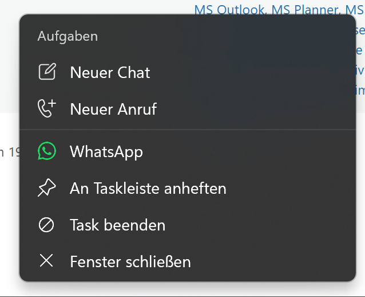The width and height of the screenshot is (365, 297).
Task: Click the X icon for Fenster schließen
Action: (x=46, y=261)
